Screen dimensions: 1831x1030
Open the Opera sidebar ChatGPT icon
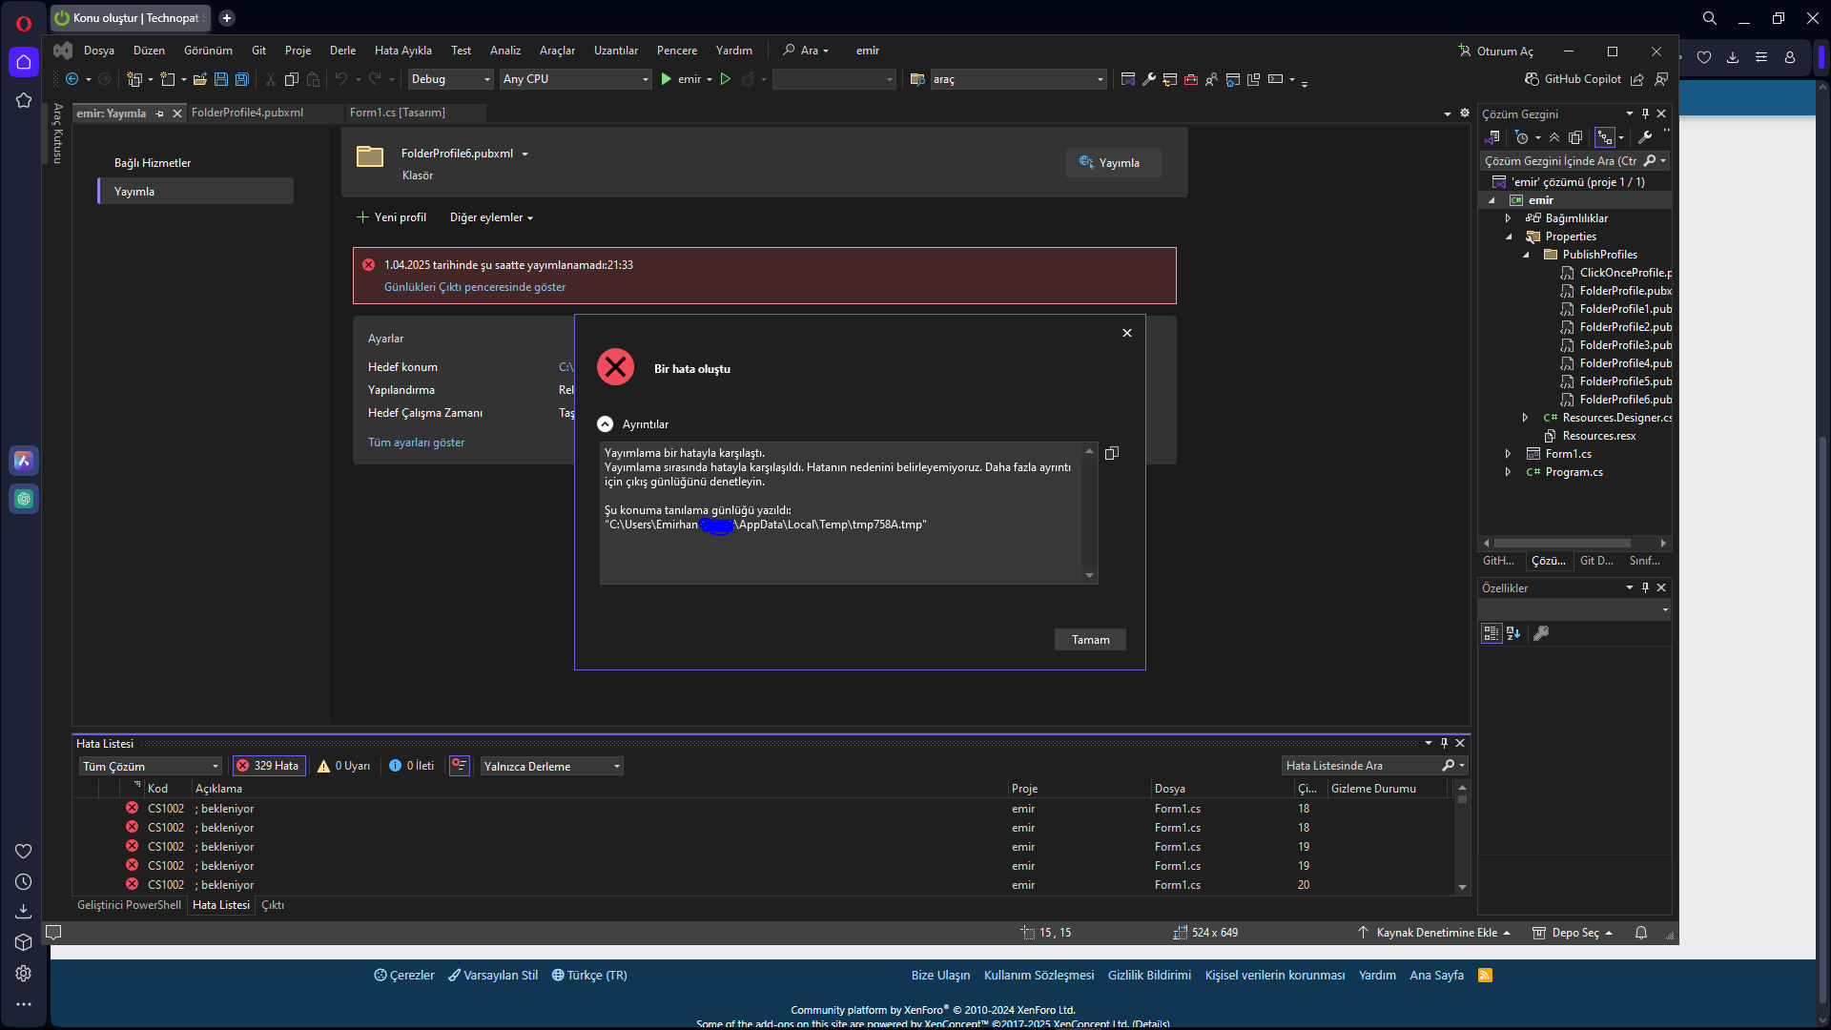pyautogui.click(x=24, y=499)
